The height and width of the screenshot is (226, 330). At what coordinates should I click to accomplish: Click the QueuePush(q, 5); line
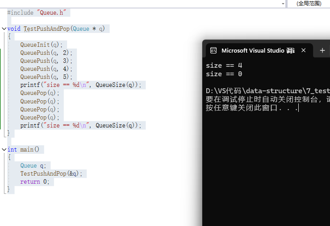[x=46, y=77]
